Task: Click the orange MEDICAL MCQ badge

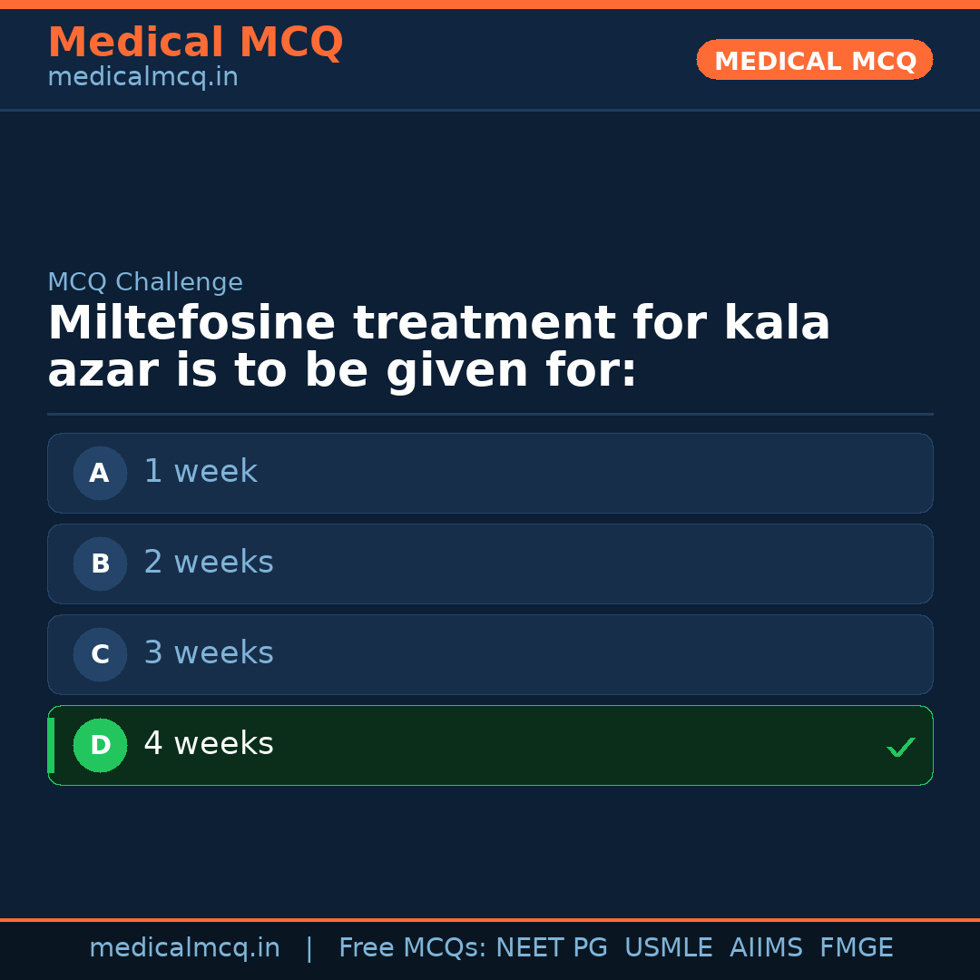Action: [814, 60]
